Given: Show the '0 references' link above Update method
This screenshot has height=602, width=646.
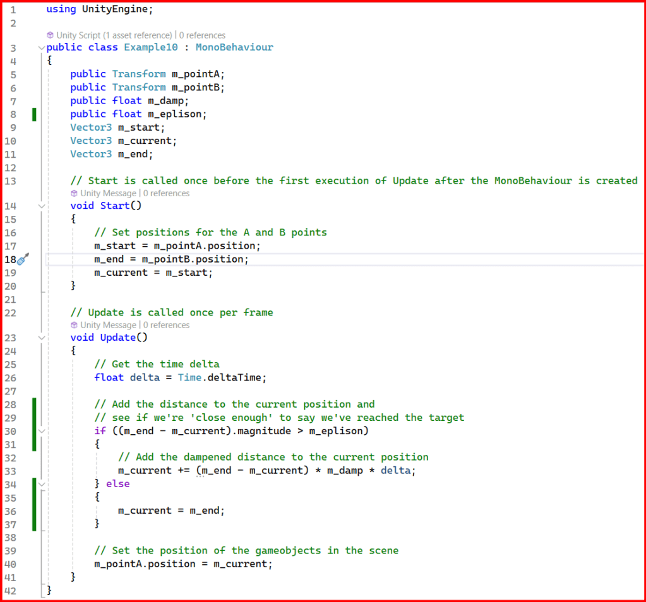Looking at the screenshot, I should [166, 325].
